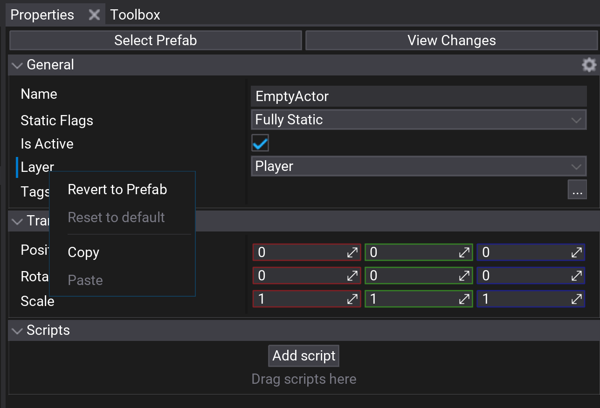Click the Add script button
The image size is (600, 408).
(x=303, y=355)
